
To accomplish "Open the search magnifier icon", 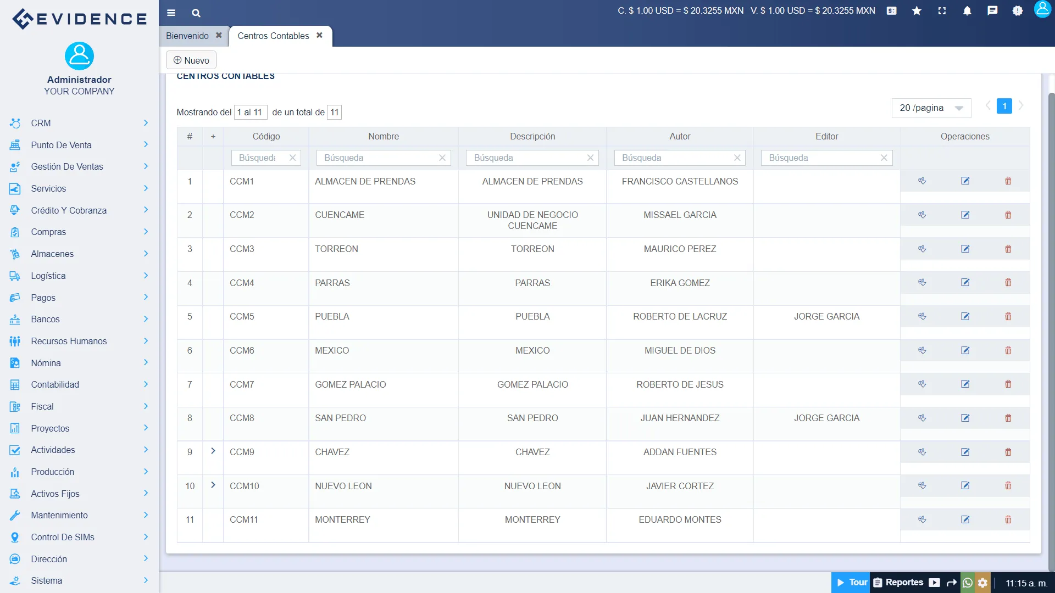I will 196,13.
